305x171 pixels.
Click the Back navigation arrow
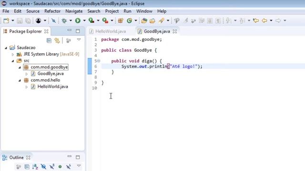click(264, 20)
